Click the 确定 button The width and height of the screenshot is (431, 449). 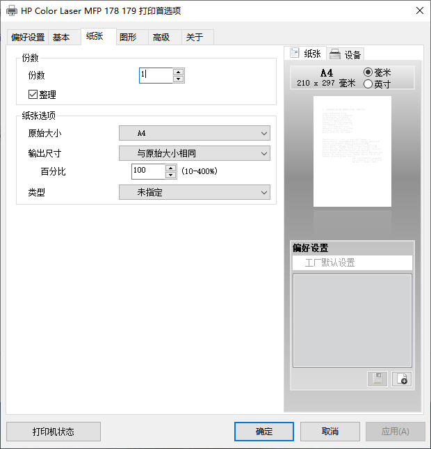click(x=264, y=431)
